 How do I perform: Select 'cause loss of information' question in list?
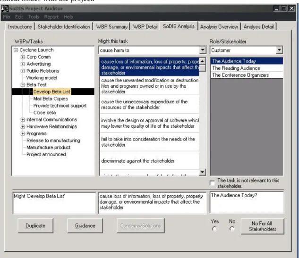pos(149,67)
